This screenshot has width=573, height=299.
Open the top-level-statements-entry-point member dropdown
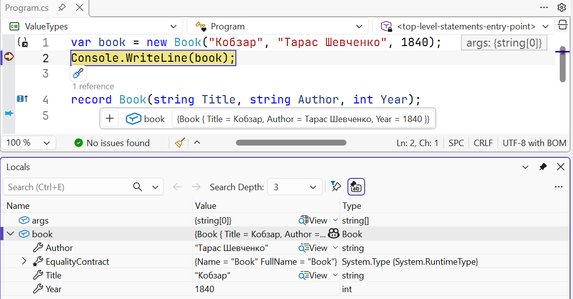click(x=463, y=26)
